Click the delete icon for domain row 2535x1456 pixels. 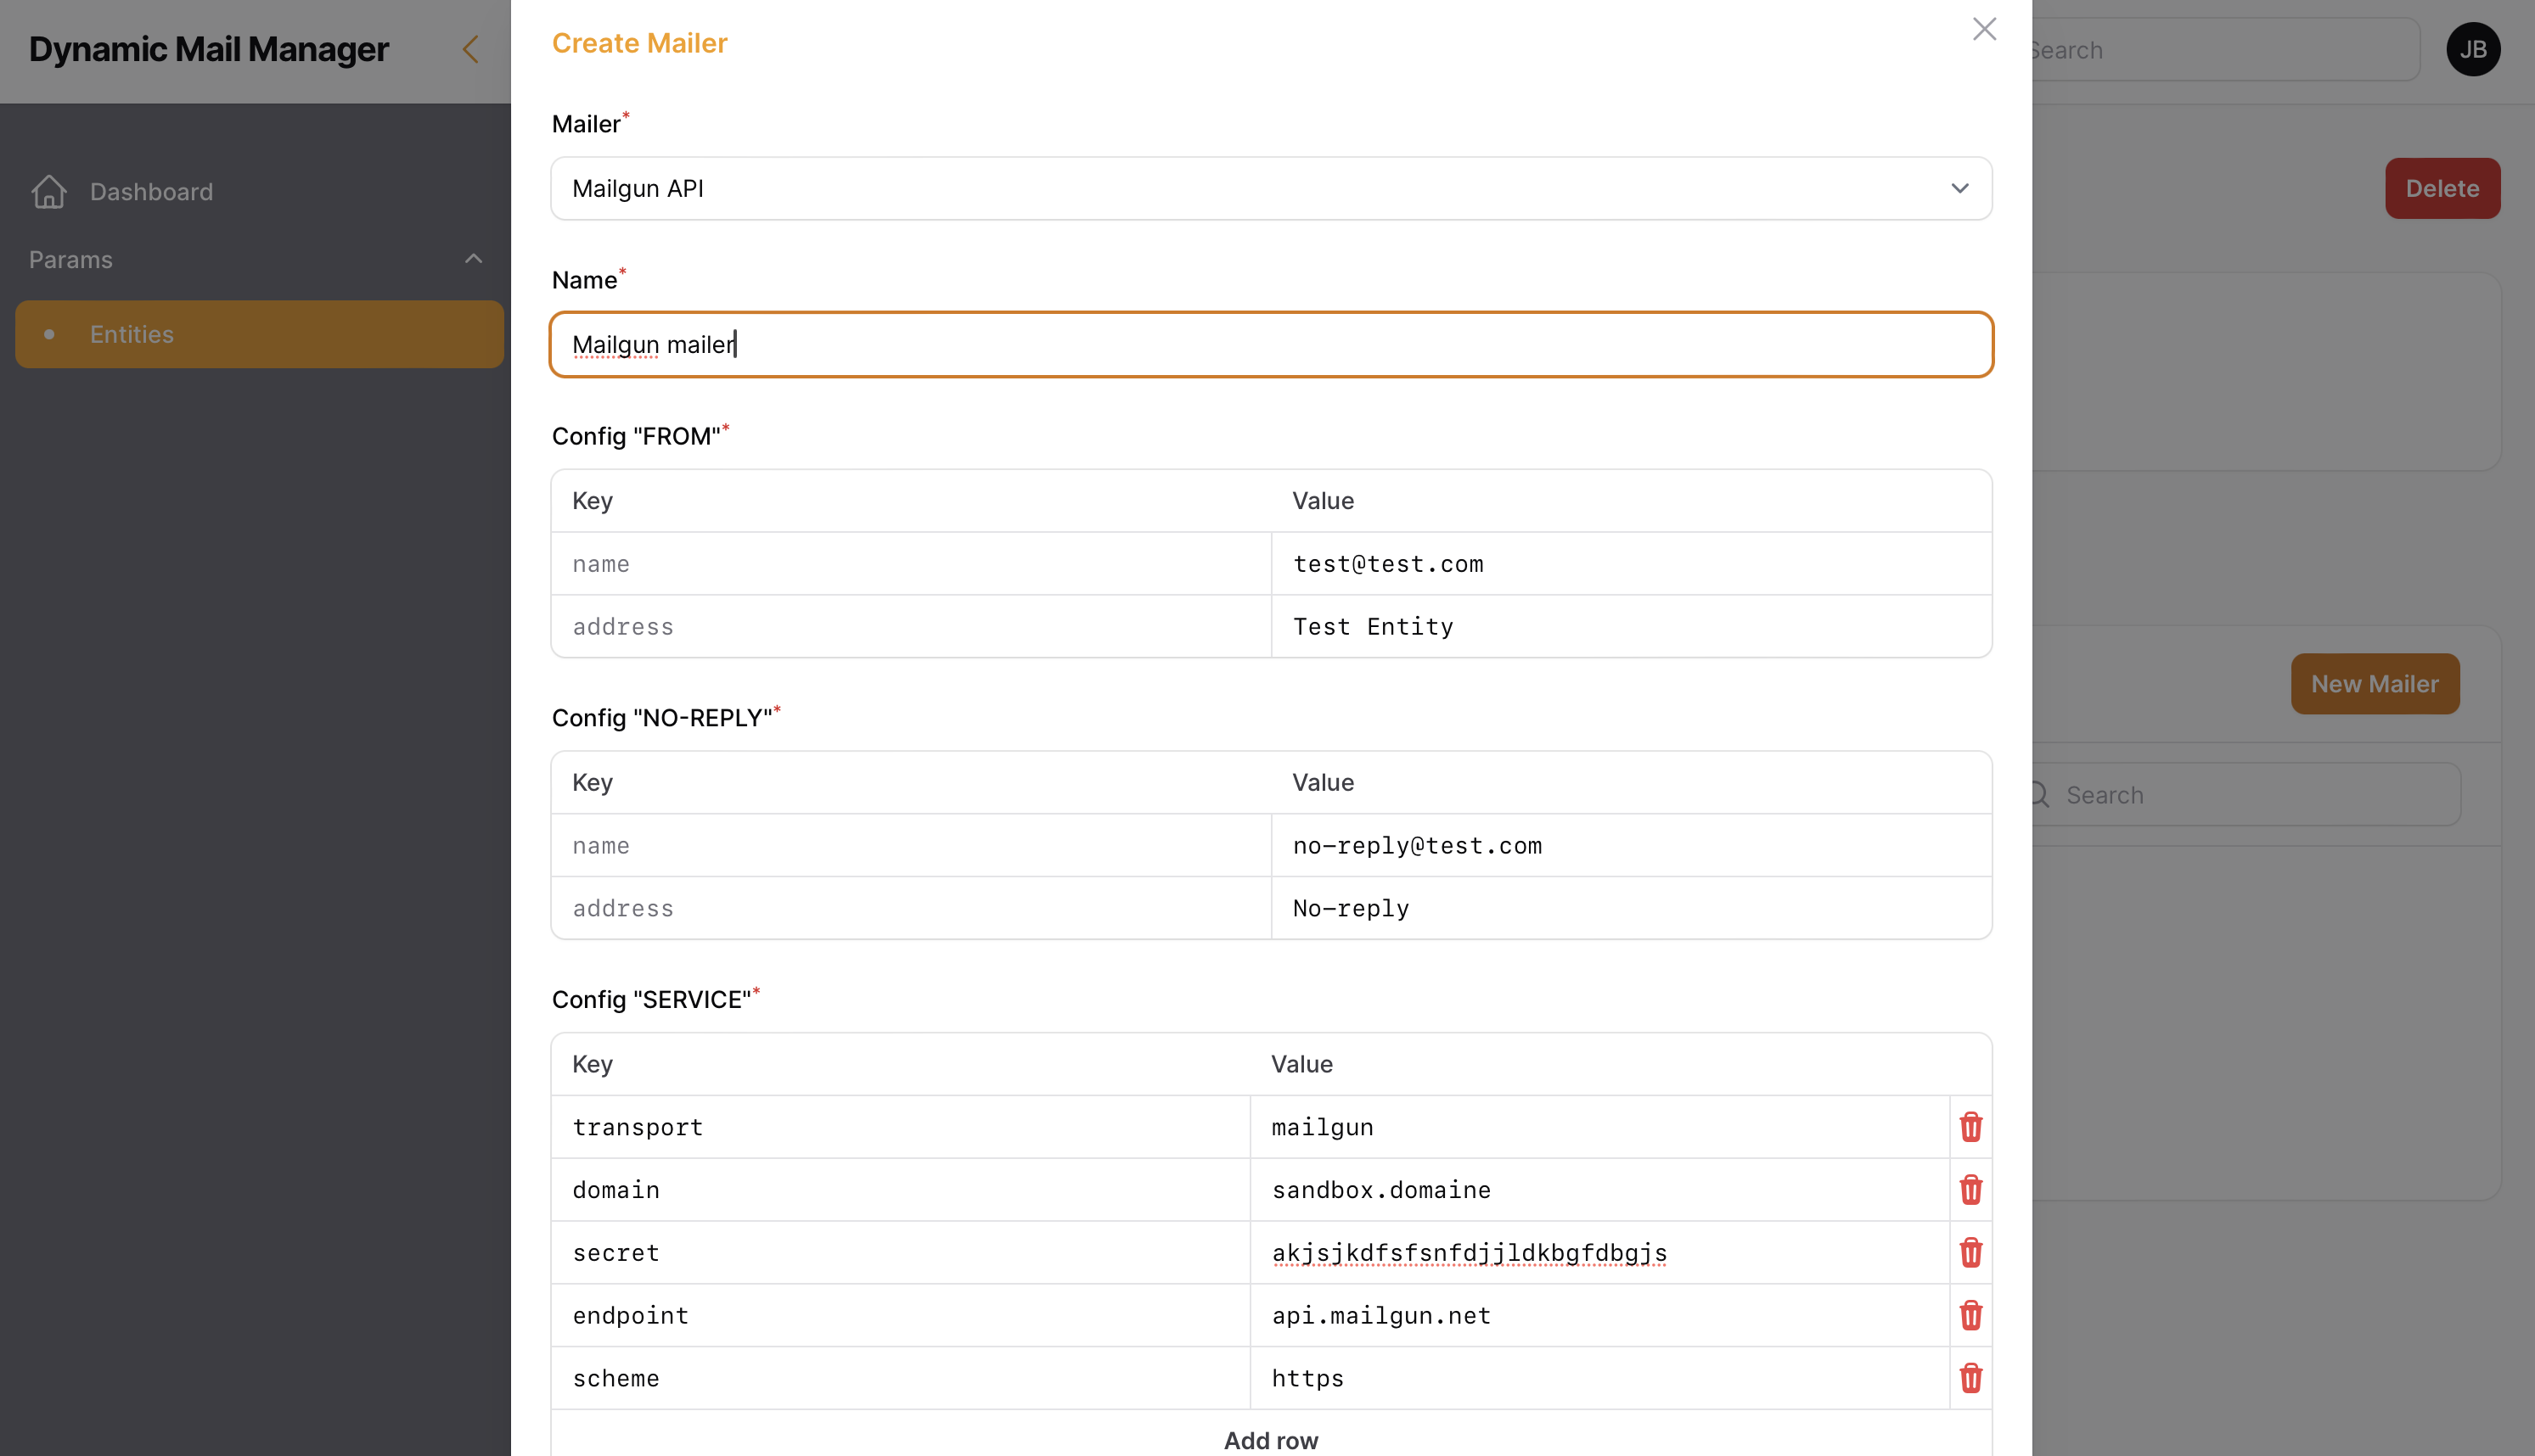click(1969, 1190)
